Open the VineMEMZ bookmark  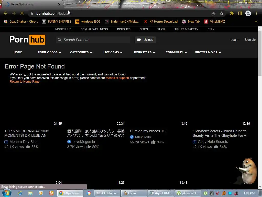click(x=214, y=22)
